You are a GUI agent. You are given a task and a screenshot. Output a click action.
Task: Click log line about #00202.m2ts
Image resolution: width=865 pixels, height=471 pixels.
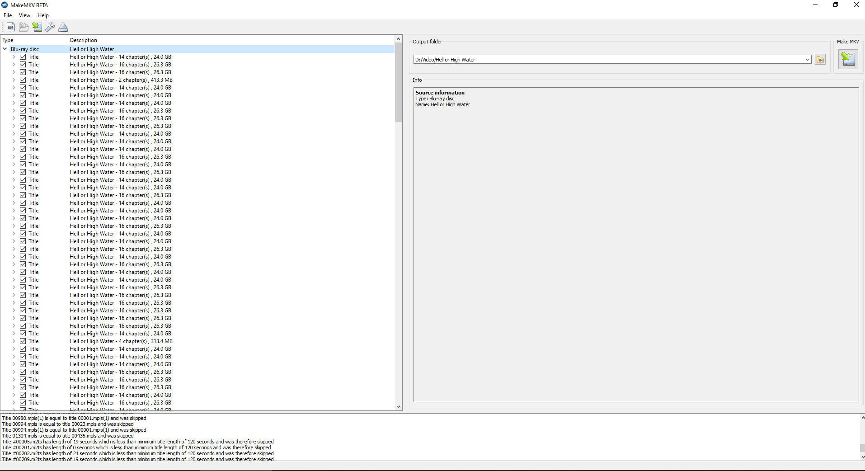[138, 453]
